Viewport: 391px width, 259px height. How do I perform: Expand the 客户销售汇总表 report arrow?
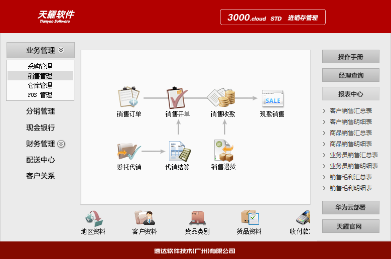coord(324,111)
